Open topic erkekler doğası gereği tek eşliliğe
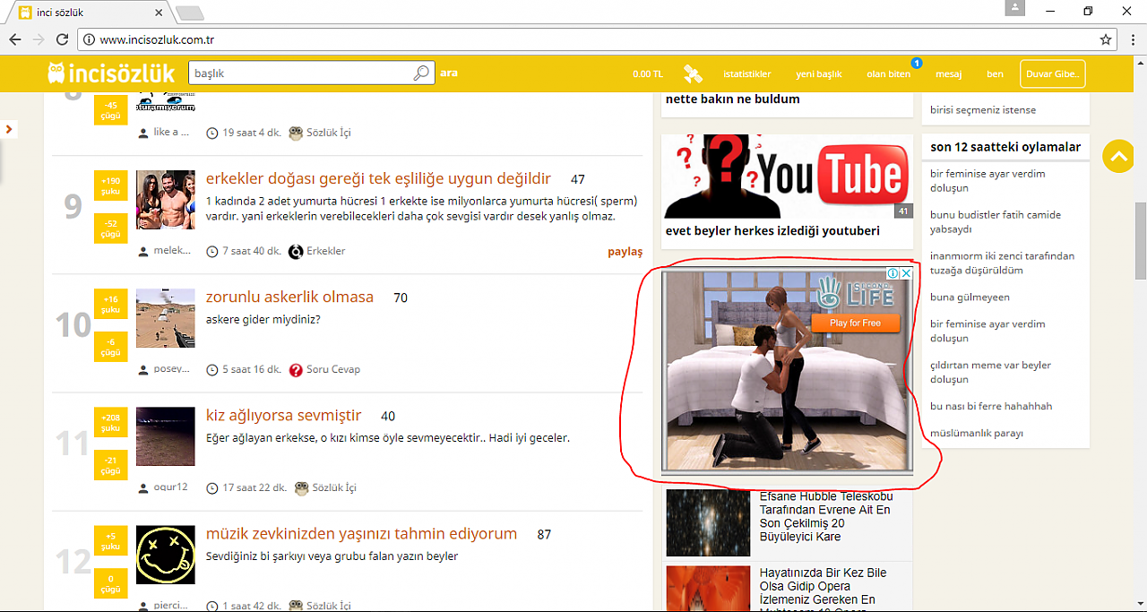Image resolution: width=1147 pixels, height=612 pixels. (x=378, y=179)
